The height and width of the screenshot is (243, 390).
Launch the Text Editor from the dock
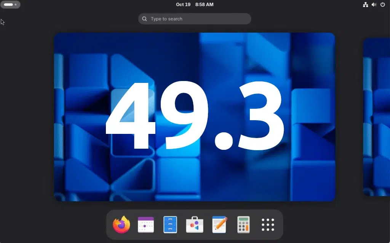(219, 224)
